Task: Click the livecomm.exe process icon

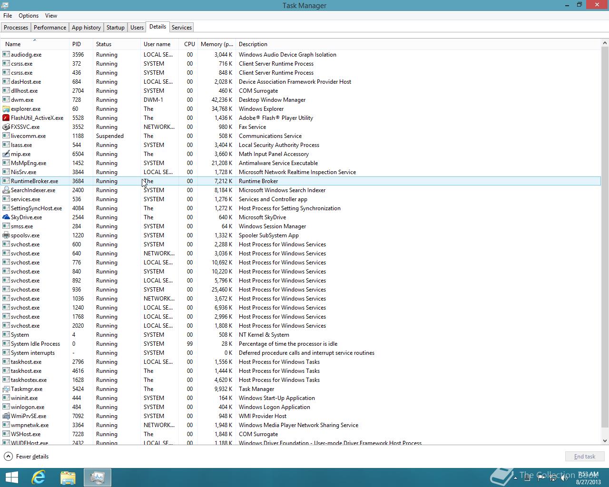Action: point(6,136)
